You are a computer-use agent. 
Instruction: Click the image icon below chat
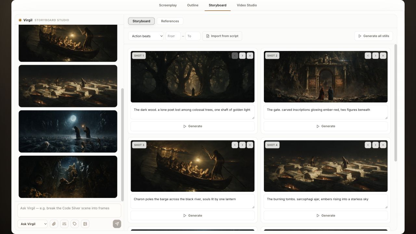pyautogui.click(x=85, y=224)
